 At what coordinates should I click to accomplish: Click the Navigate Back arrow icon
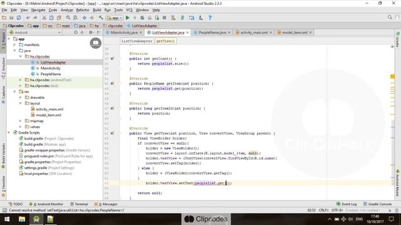point(85,18)
